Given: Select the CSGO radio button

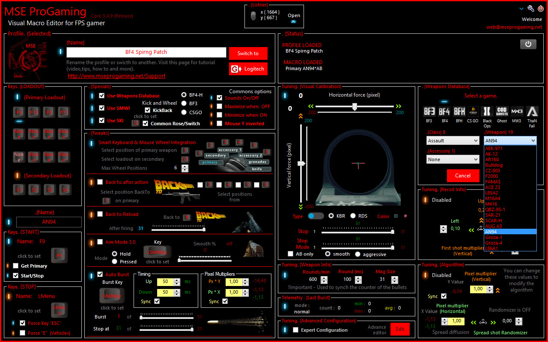Looking at the screenshot, I should point(184,112).
